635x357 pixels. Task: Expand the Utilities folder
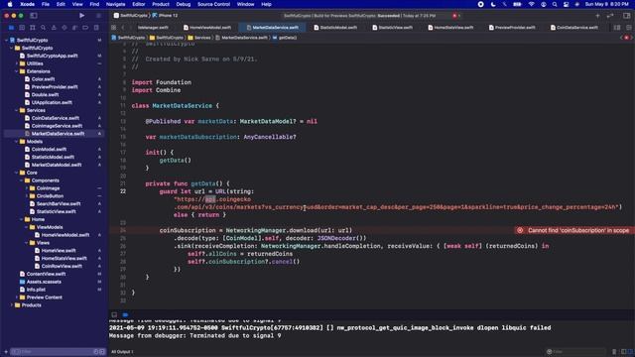[x=17, y=63]
